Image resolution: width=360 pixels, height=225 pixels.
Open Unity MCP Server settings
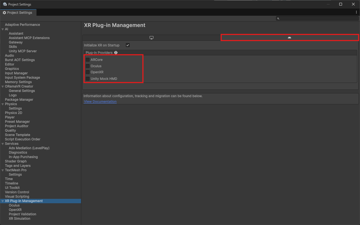23,51
